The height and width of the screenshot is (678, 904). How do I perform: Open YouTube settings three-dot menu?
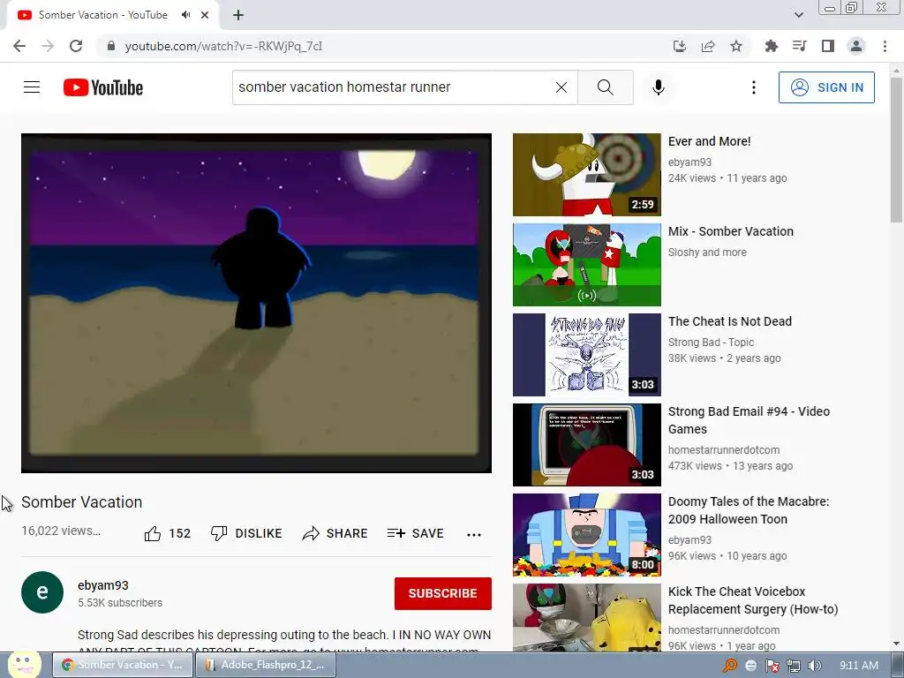pos(754,87)
